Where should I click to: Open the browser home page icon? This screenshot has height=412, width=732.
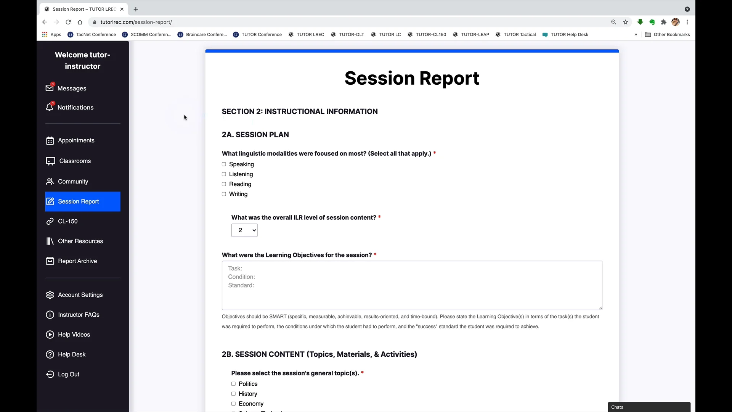pyautogui.click(x=80, y=22)
